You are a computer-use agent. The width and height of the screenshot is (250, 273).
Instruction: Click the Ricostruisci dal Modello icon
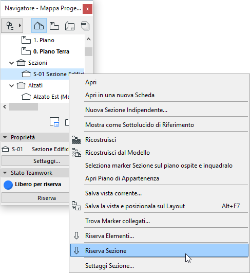[76, 153]
